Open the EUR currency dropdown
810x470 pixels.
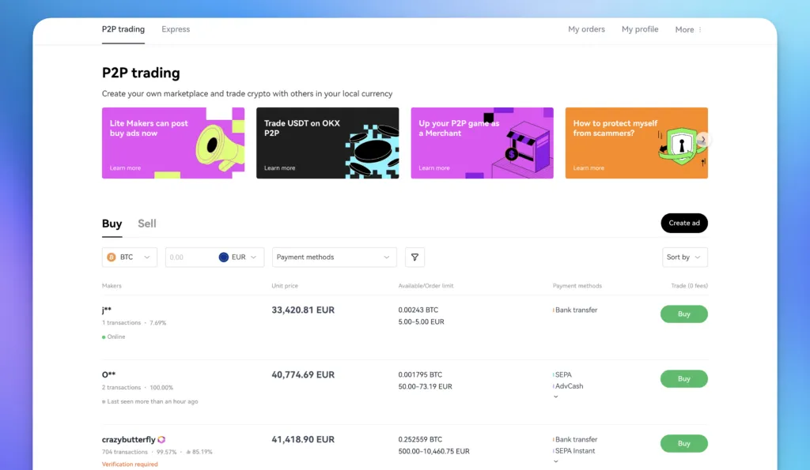(x=239, y=258)
